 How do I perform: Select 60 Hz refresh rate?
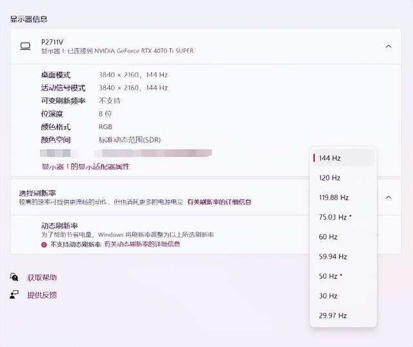[x=343, y=237]
